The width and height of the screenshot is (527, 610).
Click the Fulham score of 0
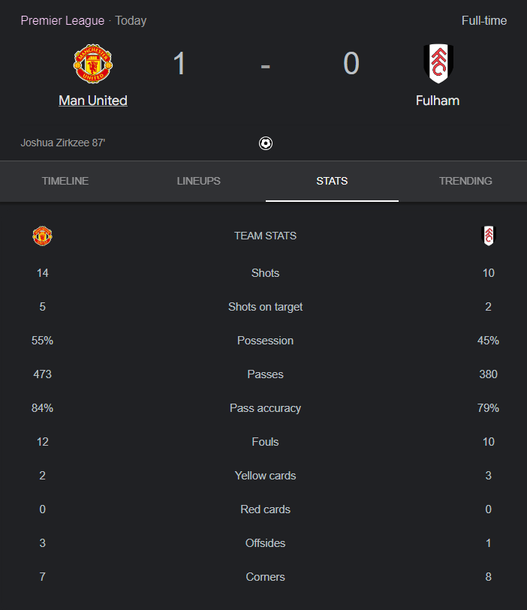point(351,64)
